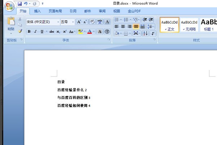The image size is (217, 145).
Task: Apply strikethrough with the abc icon
Action: pos(51,32)
